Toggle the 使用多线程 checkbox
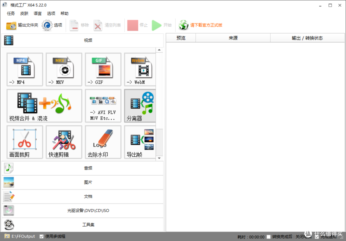Image resolution: width=346 pixels, height=241 pixels. [x=41, y=237]
